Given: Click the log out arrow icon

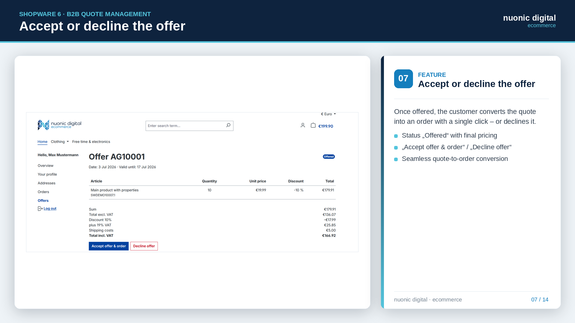Looking at the screenshot, I should tap(40, 208).
